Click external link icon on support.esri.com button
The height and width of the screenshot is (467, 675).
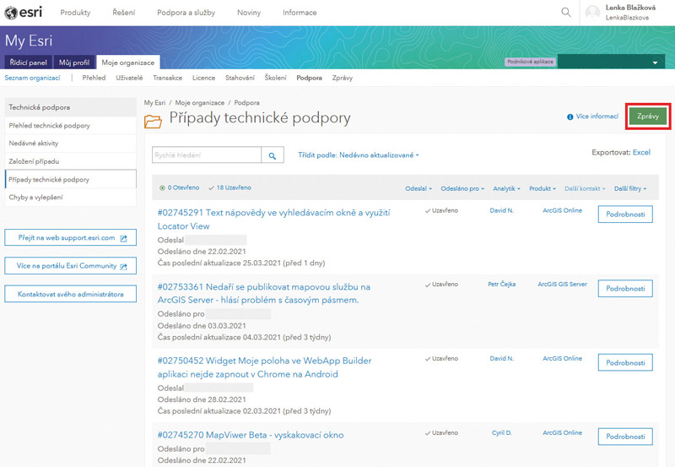coord(123,238)
